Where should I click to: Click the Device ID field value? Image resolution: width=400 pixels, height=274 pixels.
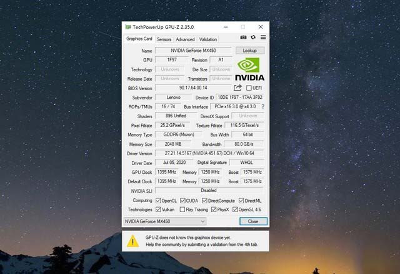coord(240,98)
